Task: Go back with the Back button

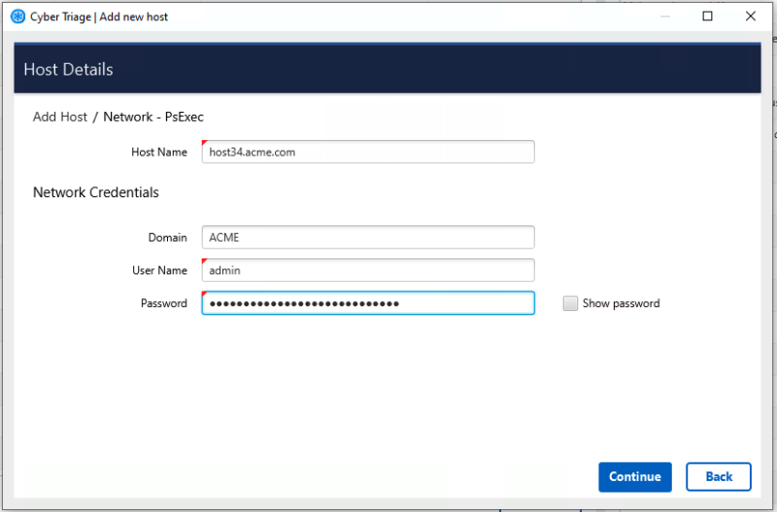Action: click(x=718, y=477)
